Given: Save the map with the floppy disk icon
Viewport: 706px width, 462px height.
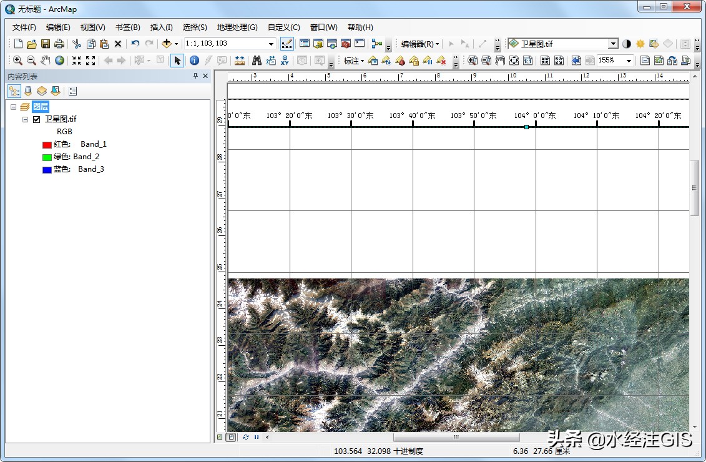Looking at the screenshot, I should (x=45, y=44).
